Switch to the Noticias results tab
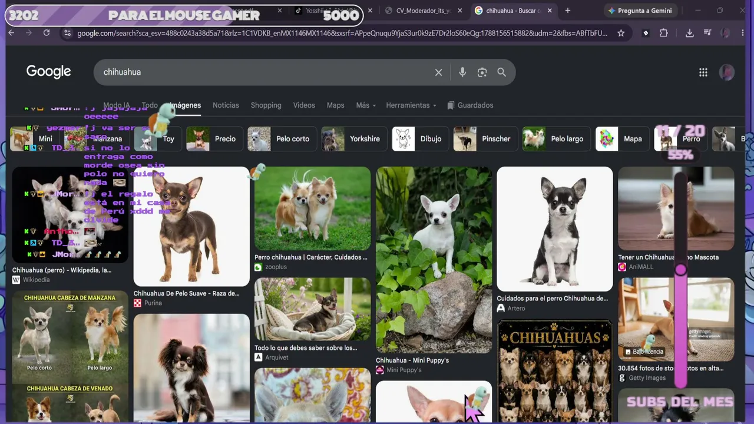 coord(226,105)
